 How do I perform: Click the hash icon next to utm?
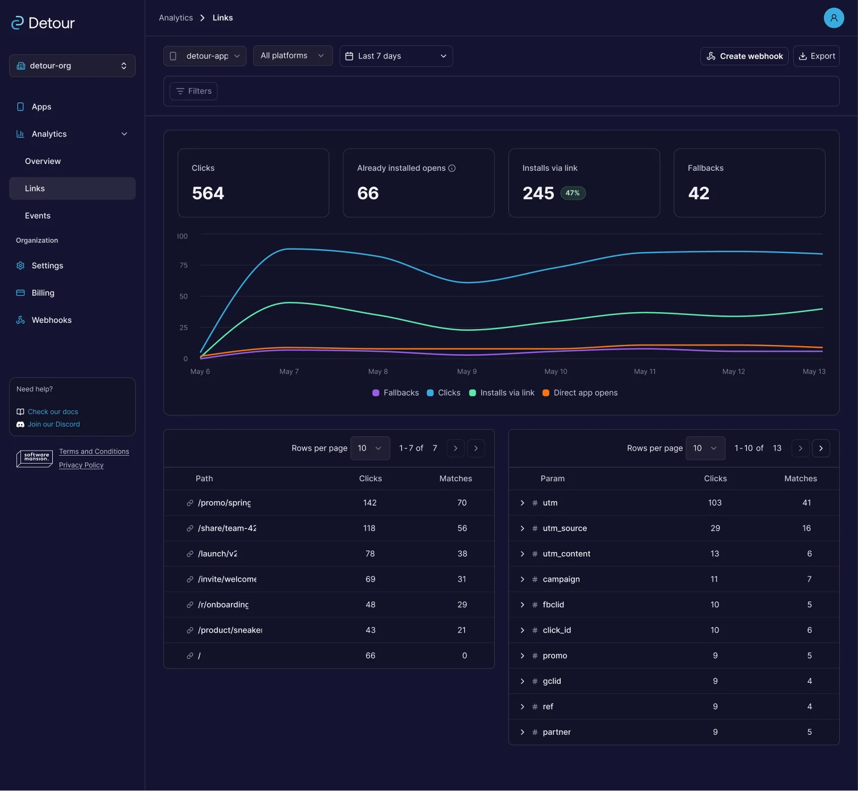[x=535, y=503]
